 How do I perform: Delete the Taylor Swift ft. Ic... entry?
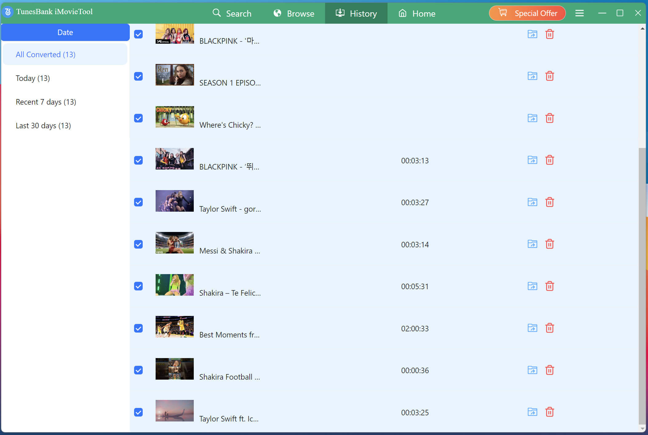tap(550, 412)
